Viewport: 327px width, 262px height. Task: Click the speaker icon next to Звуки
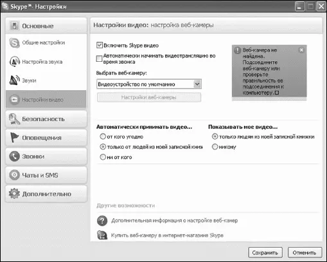click(14, 80)
